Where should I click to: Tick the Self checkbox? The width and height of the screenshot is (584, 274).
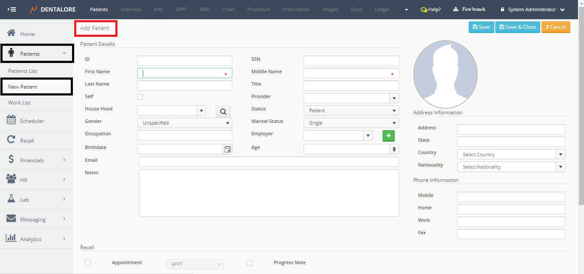click(x=140, y=97)
